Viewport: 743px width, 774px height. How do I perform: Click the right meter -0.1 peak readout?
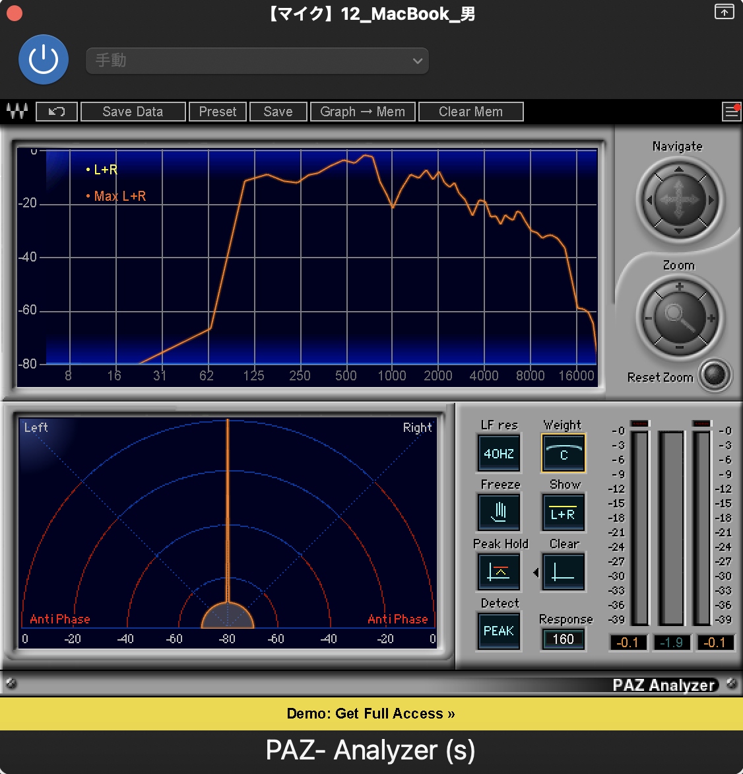(715, 642)
